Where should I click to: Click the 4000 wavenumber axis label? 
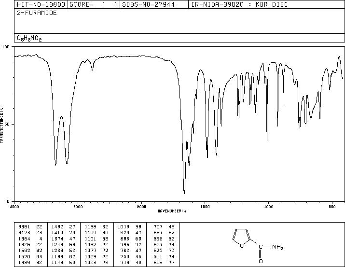pyautogui.click(x=14, y=207)
